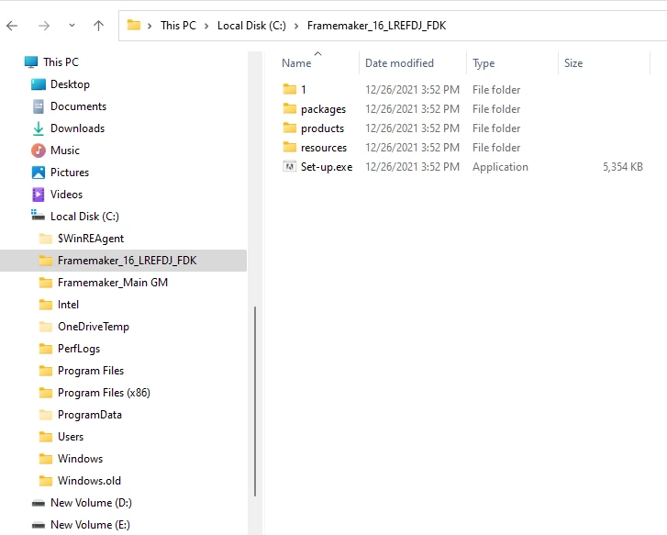Click the navigation pane vertical scrollbar
Screen dimensions: 667x535
click(x=255, y=401)
